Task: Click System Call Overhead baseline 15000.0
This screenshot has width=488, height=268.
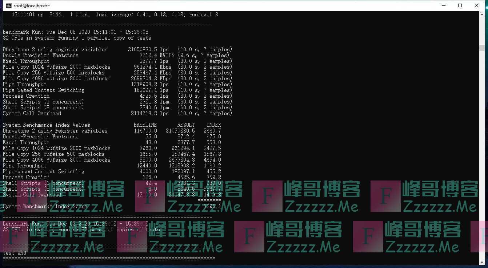Action: click(x=147, y=195)
